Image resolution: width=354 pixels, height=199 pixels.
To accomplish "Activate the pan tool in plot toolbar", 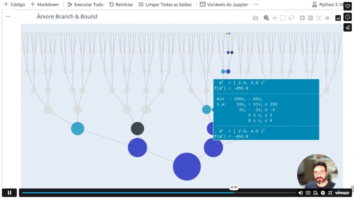I will [275, 18].
